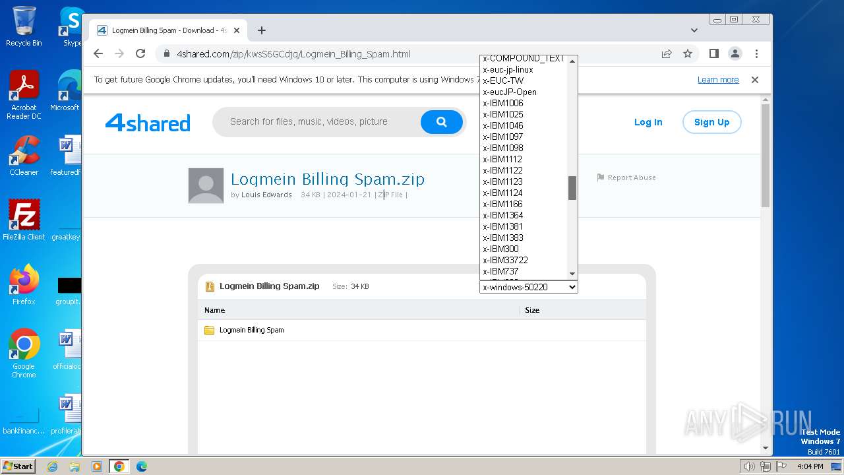Close the Logmein Billing Spam tab
844x475 pixels.
coord(237,30)
